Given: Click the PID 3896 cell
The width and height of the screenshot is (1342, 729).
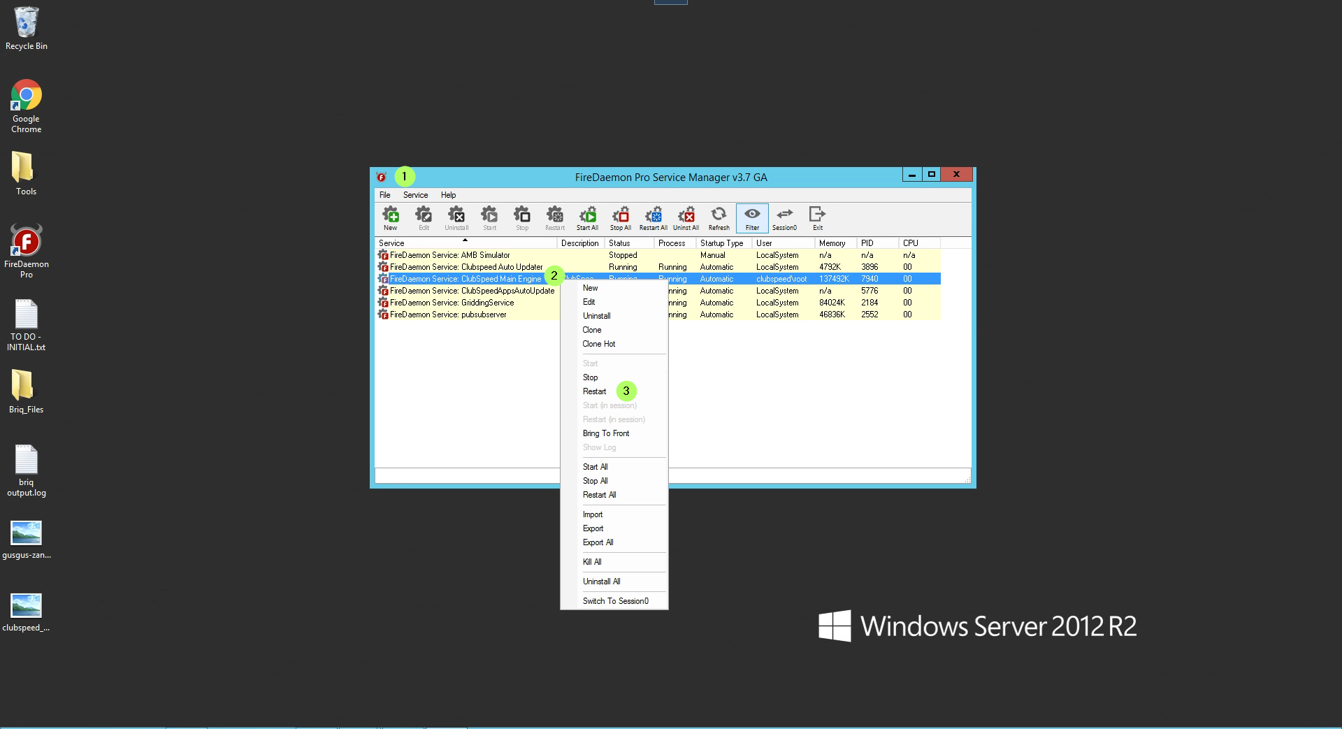Looking at the screenshot, I should point(870,267).
